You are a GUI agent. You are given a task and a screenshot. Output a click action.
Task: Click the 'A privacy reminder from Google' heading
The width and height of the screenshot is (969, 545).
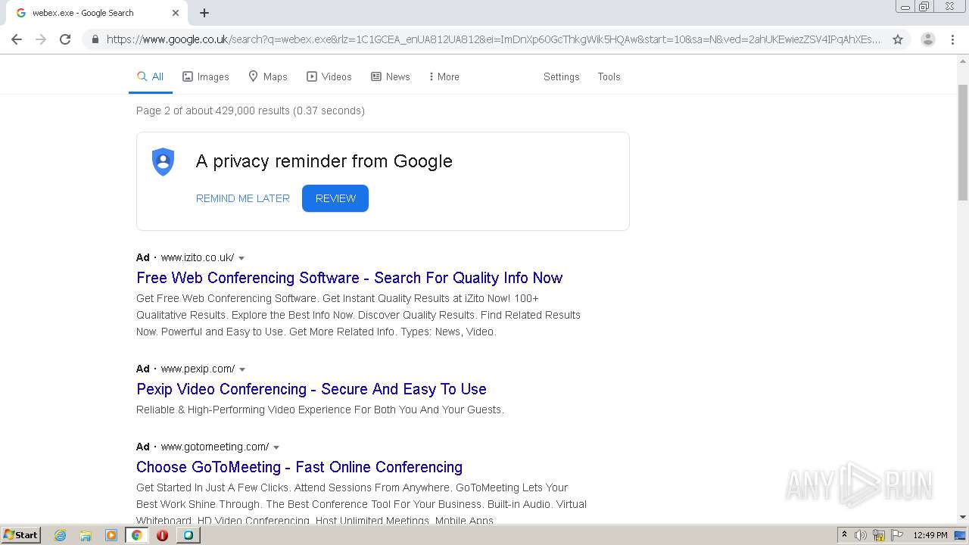click(324, 161)
